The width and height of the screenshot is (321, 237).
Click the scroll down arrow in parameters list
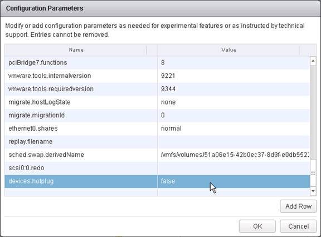[313, 191]
